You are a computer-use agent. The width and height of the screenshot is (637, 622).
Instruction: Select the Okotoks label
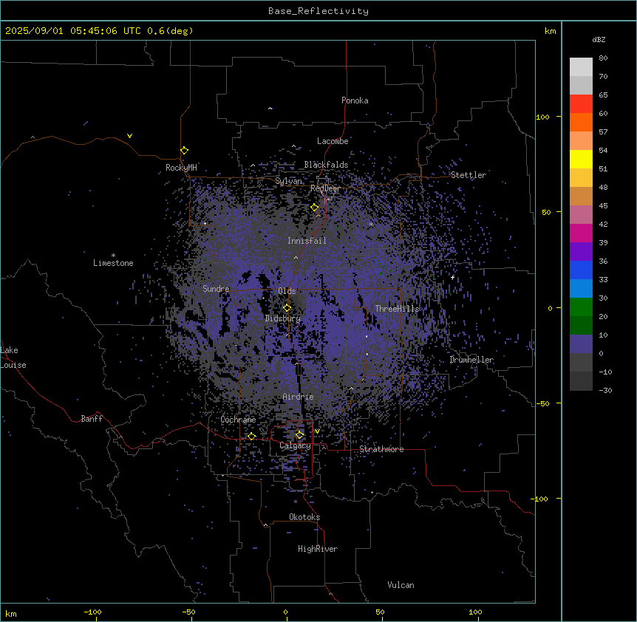(304, 517)
